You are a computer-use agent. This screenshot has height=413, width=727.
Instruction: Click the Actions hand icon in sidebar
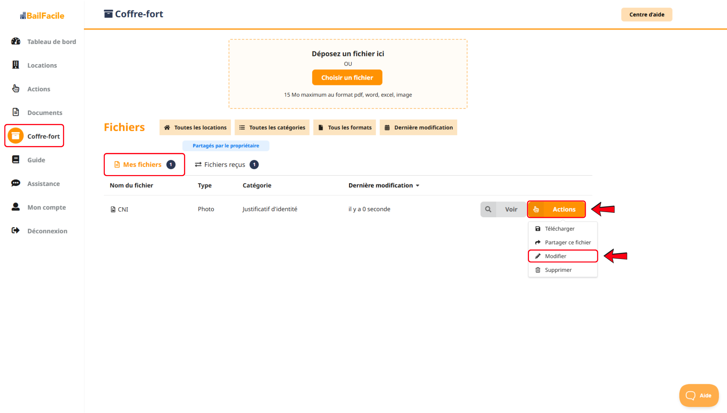pos(16,89)
